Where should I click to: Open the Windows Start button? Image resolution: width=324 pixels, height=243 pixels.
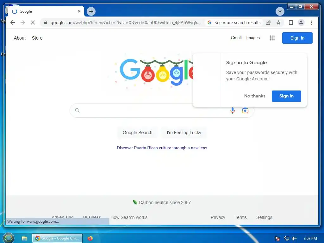9,238
